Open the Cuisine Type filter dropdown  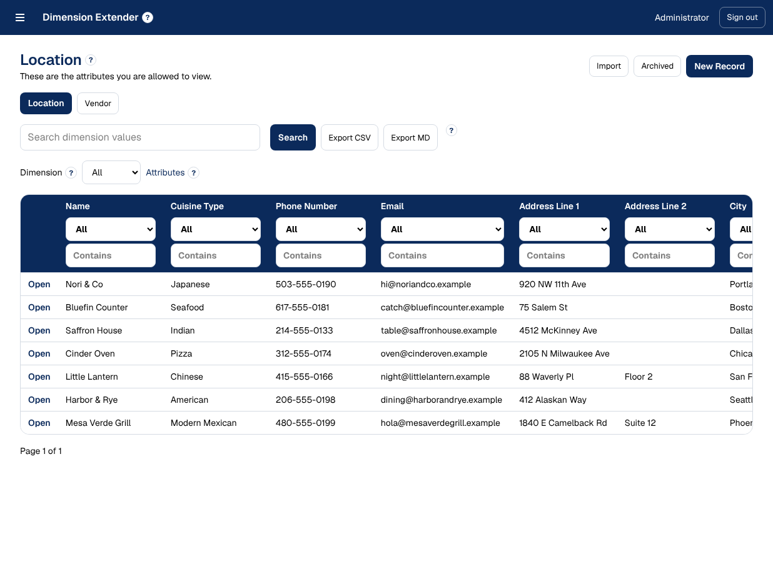pyautogui.click(x=216, y=229)
